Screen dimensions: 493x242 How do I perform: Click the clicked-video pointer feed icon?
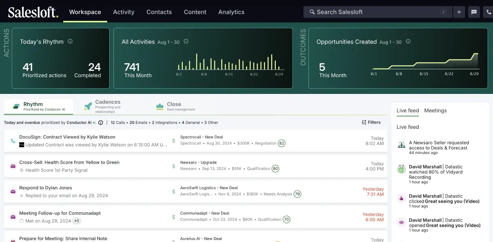click(401, 198)
